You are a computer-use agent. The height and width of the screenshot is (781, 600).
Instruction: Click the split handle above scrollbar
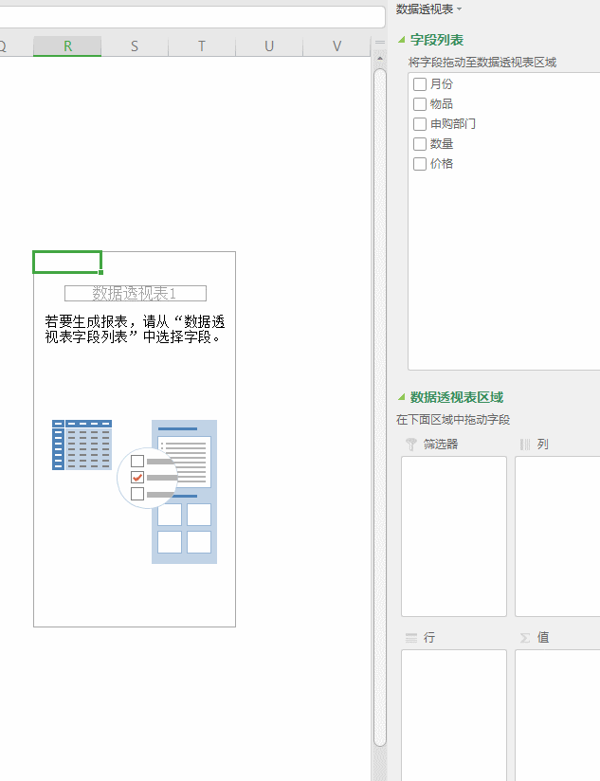pos(380,43)
